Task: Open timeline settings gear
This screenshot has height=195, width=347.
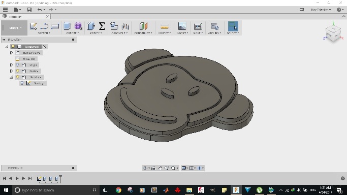Action: click(x=343, y=178)
